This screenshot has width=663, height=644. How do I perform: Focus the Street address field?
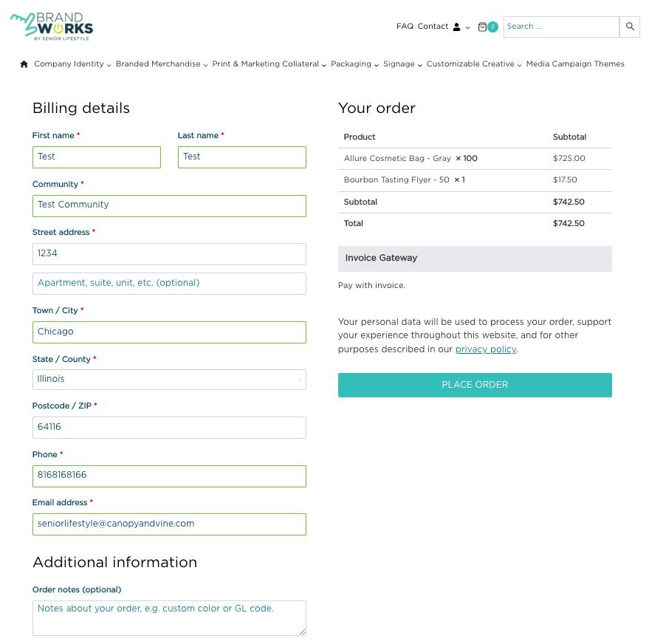tap(169, 254)
